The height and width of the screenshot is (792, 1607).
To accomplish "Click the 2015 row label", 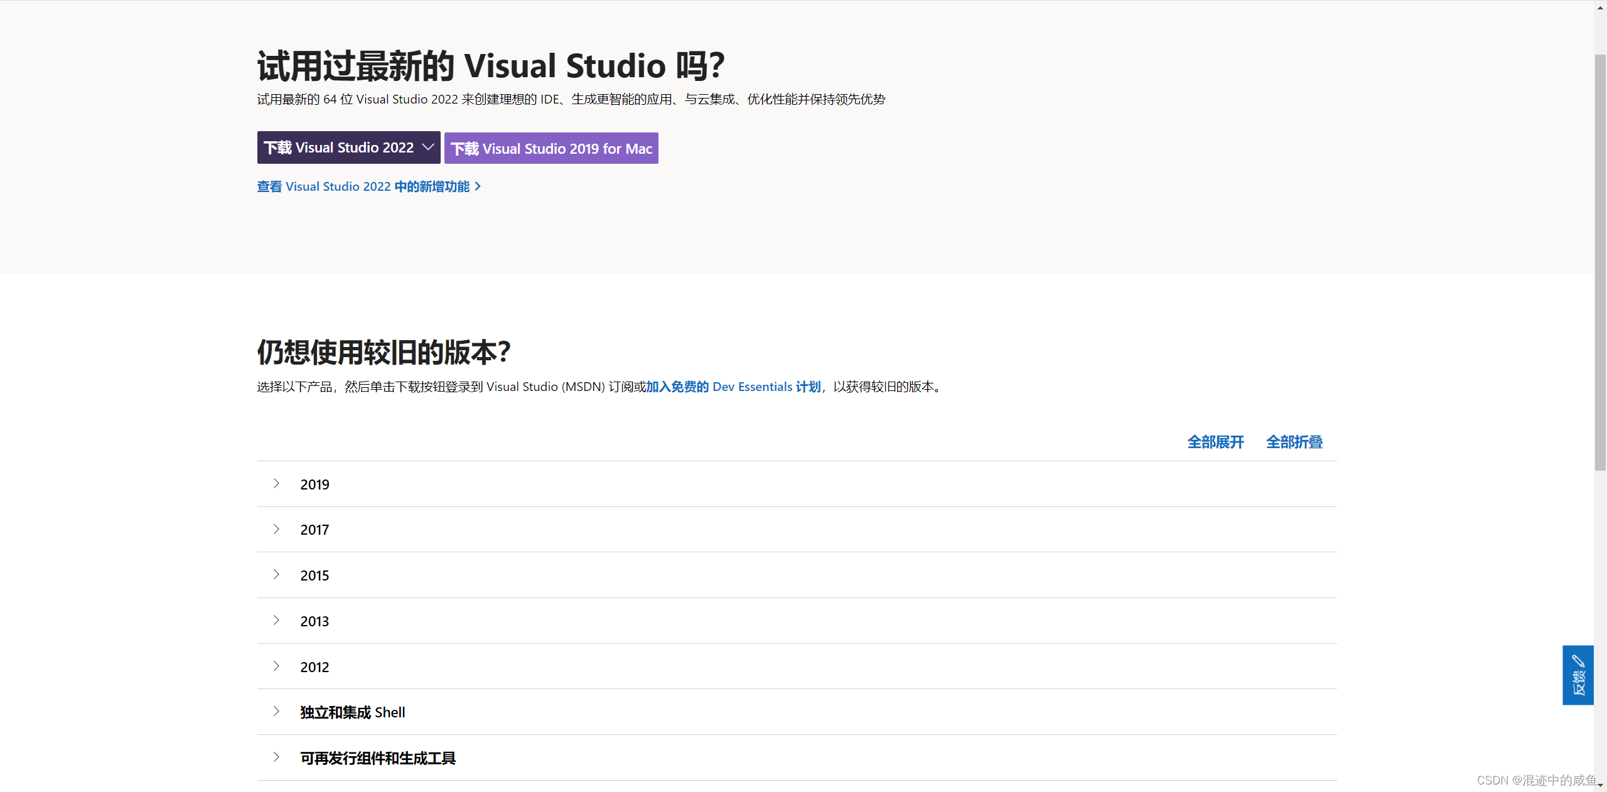I will coord(314,575).
